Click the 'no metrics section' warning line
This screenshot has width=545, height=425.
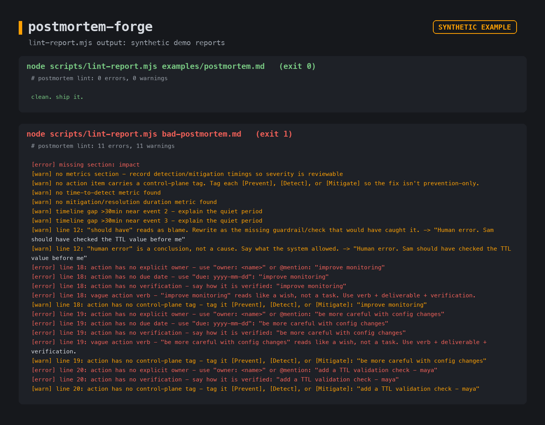[187, 174]
